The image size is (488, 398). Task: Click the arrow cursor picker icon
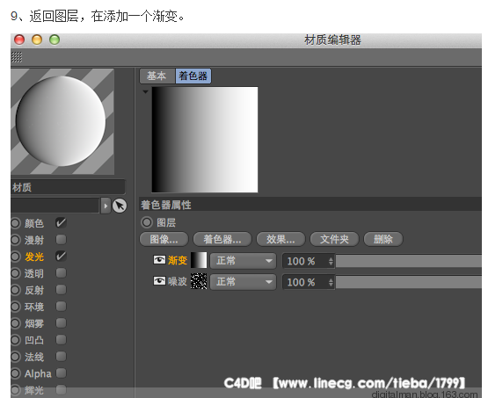coord(120,206)
